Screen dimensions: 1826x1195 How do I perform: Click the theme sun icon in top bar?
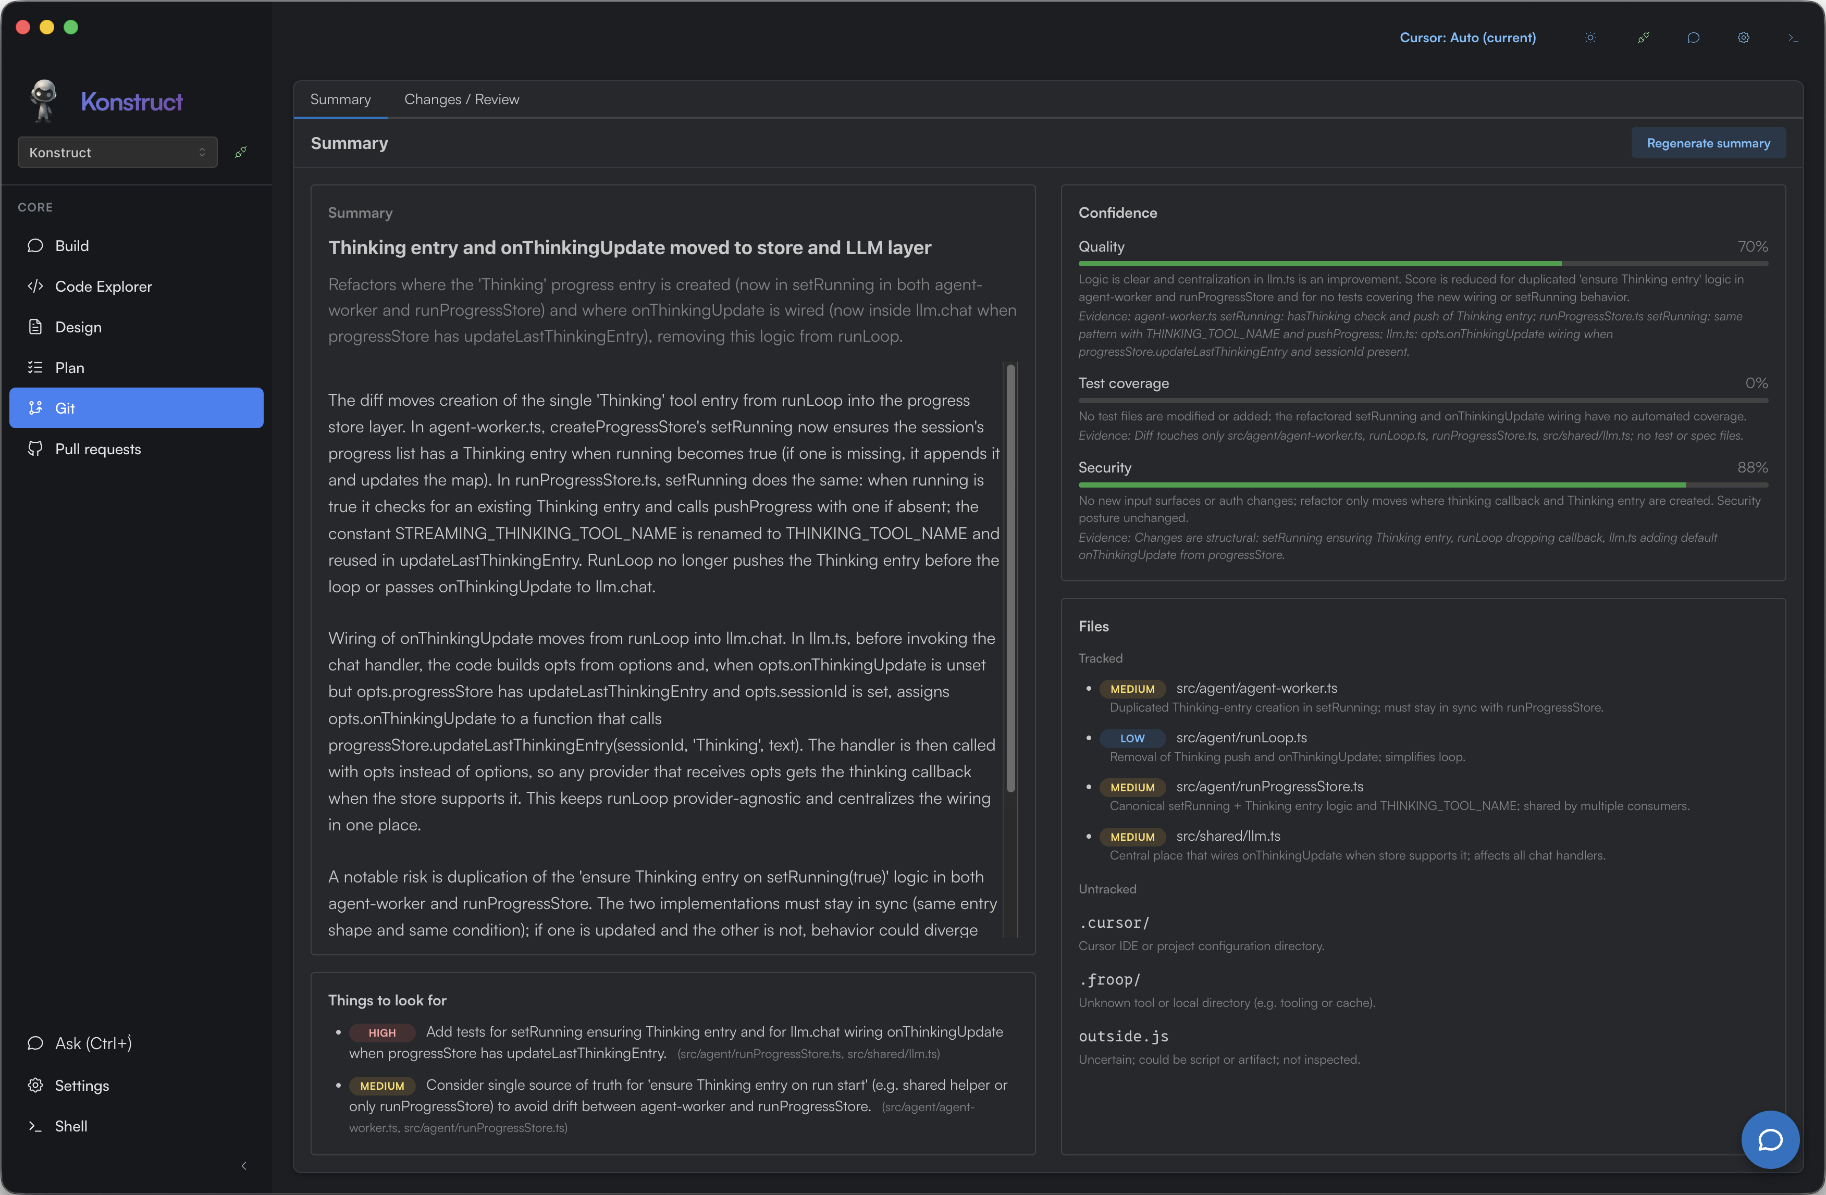tap(1590, 38)
